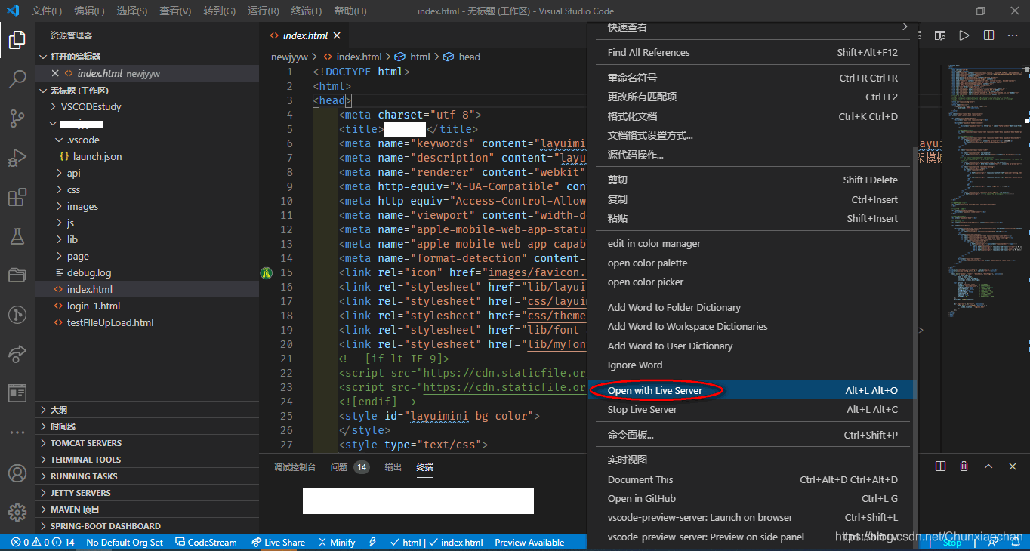Open the Extensions view icon
The height and width of the screenshot is (551, 1030).
(17, 198)
